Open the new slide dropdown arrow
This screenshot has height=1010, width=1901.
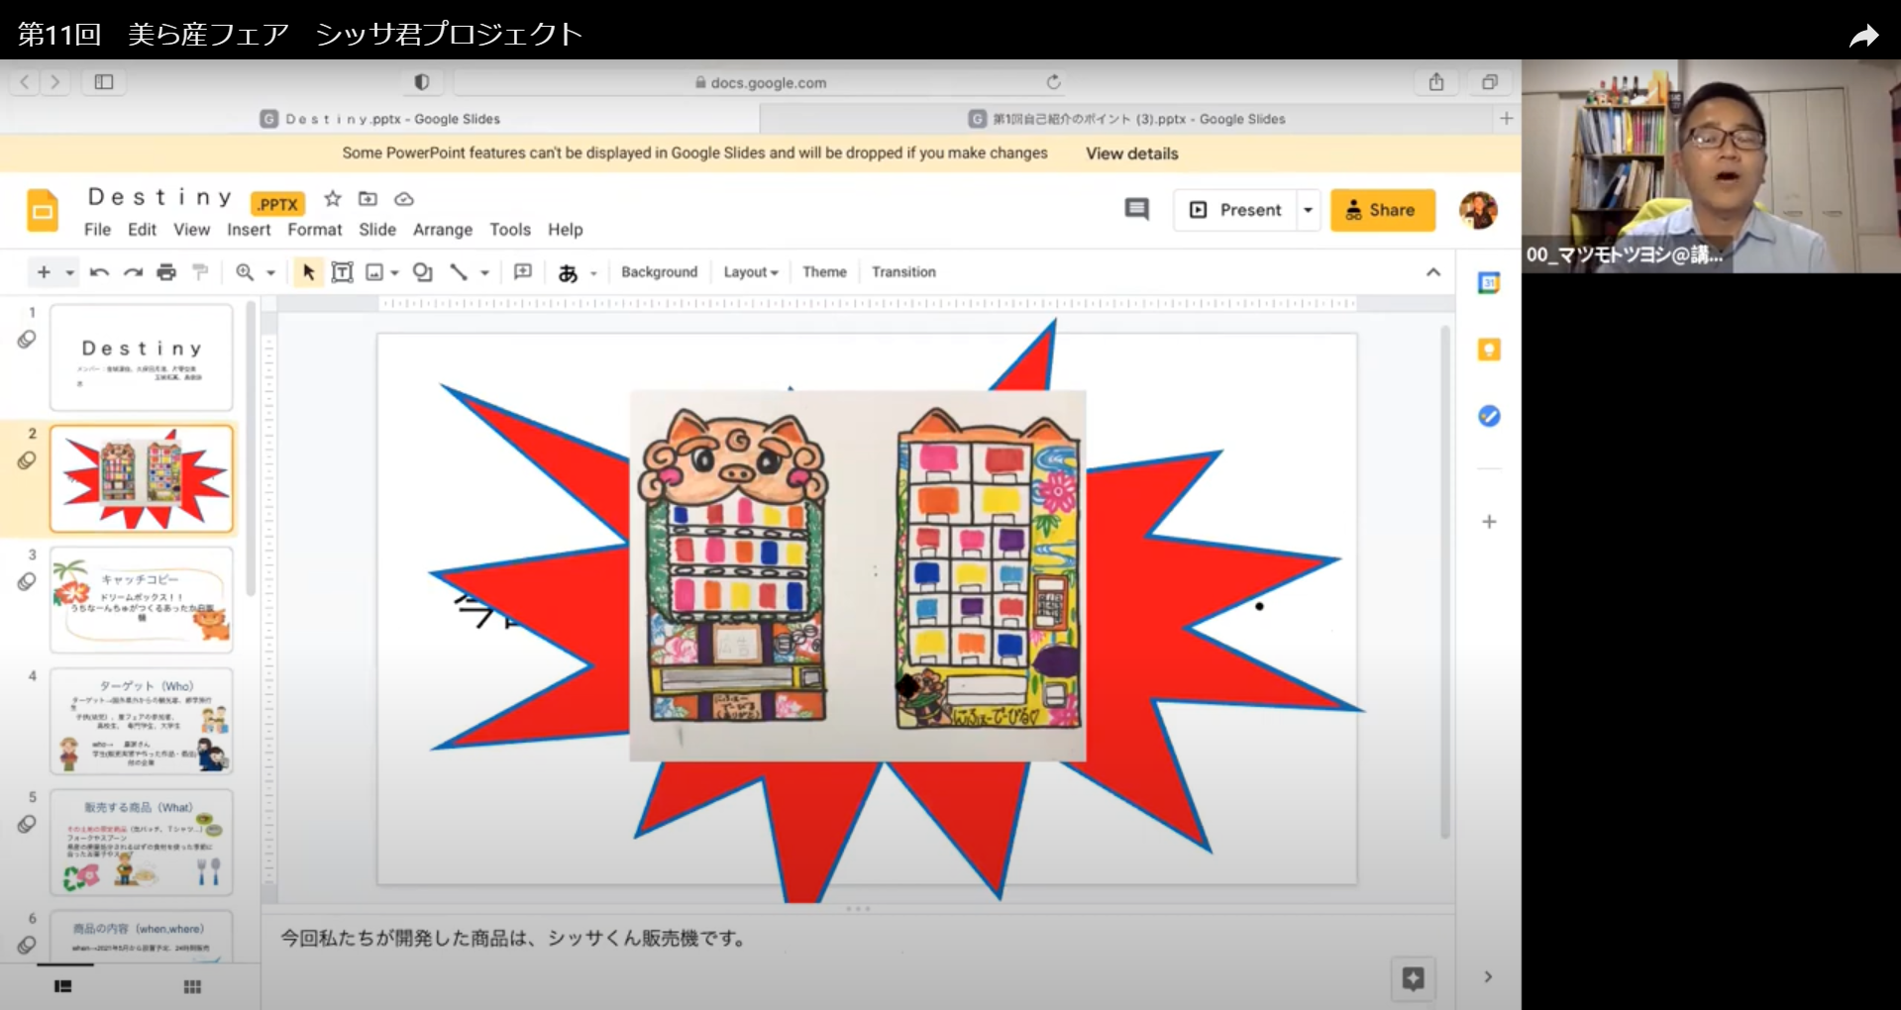(x=69, y=272)
